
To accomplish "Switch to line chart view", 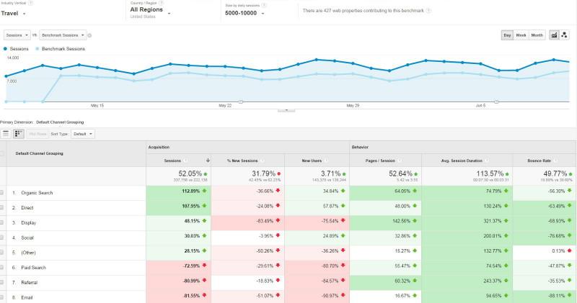I will pos(554,35).
